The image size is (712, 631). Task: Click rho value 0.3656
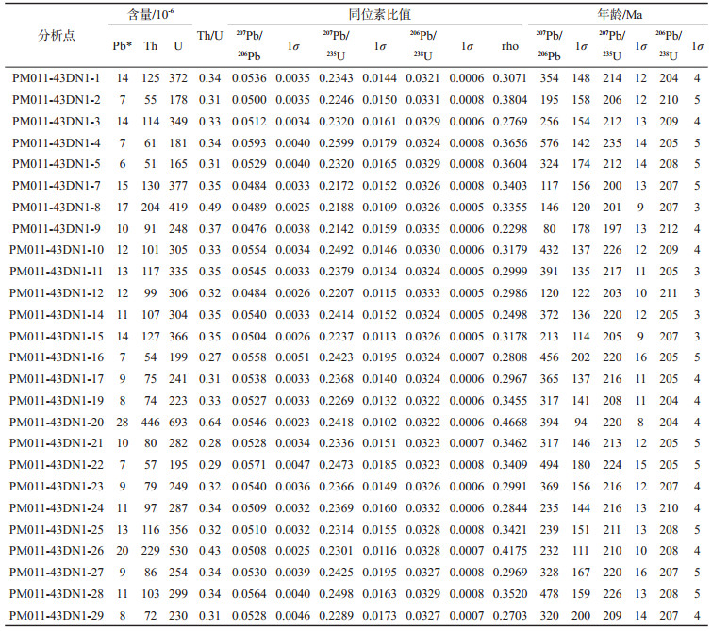[510, 143]
